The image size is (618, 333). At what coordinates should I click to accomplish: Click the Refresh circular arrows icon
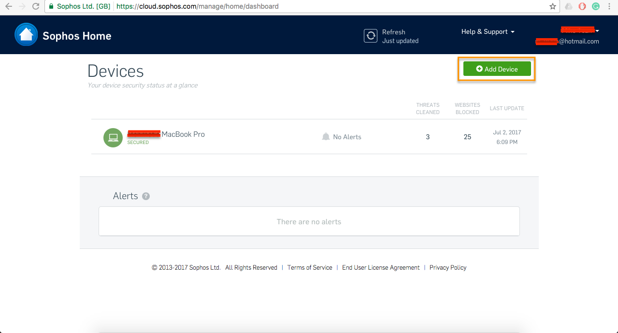[370, 36]
